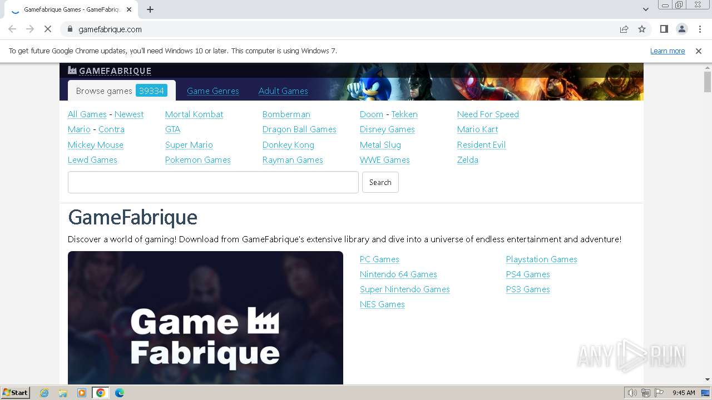The image size is (712, 400).
Task: Open the Game Genres tab
Action: [213, 91]
